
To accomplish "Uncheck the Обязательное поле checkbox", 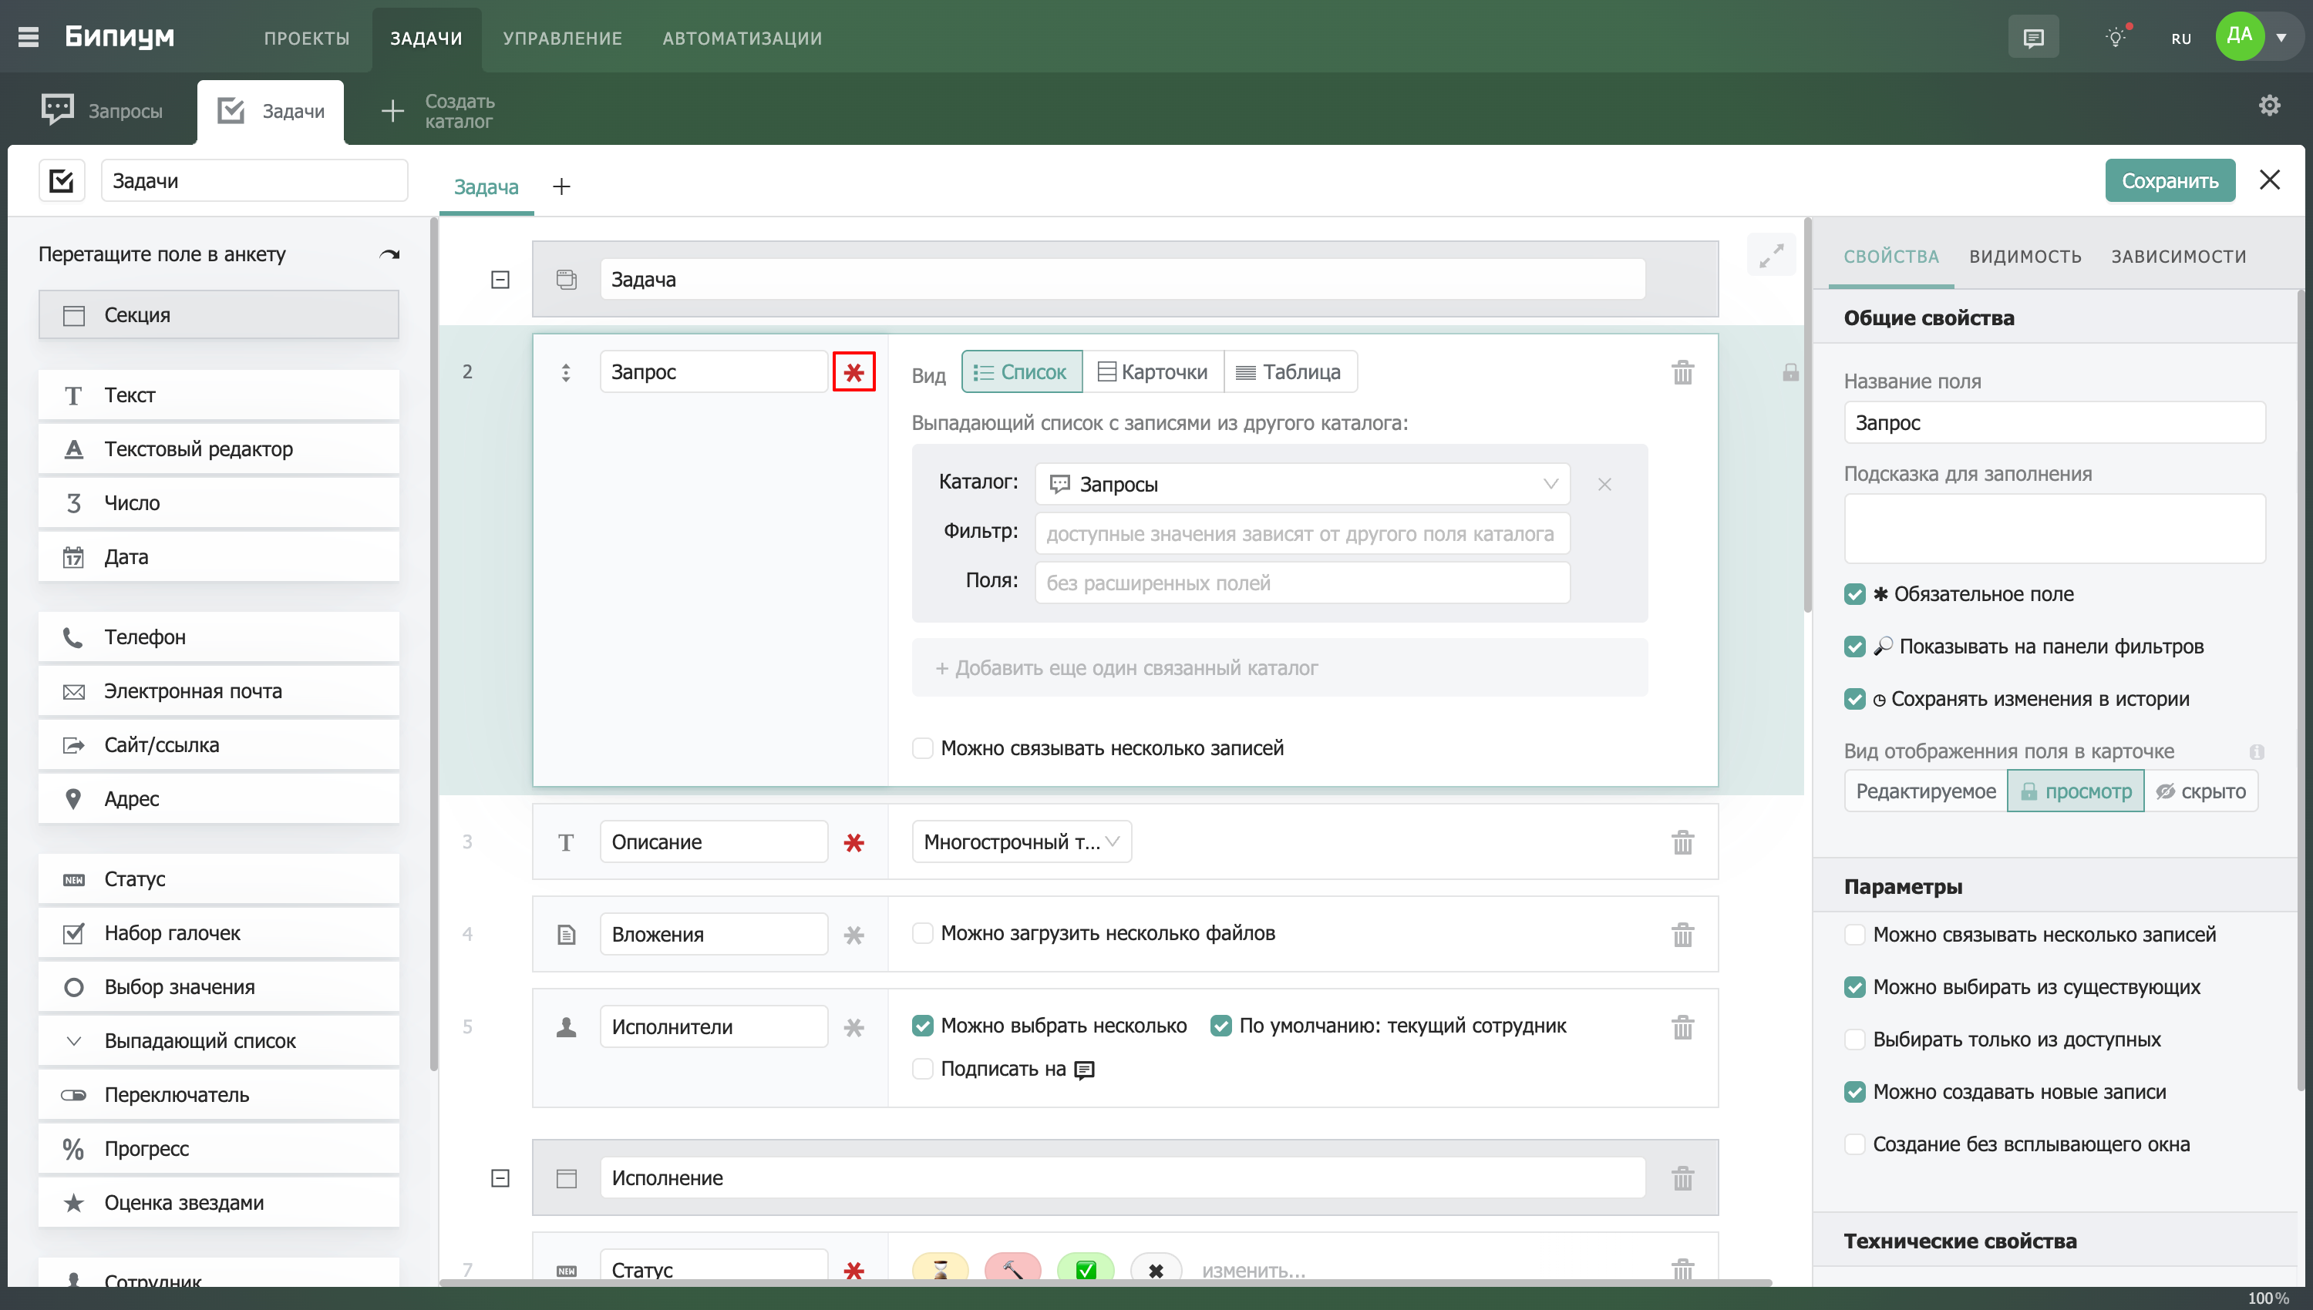I will pos(1854,594).
